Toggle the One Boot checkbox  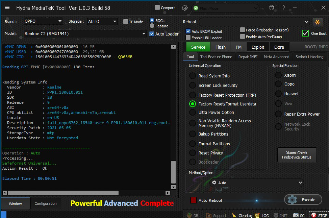coord(305,33)
